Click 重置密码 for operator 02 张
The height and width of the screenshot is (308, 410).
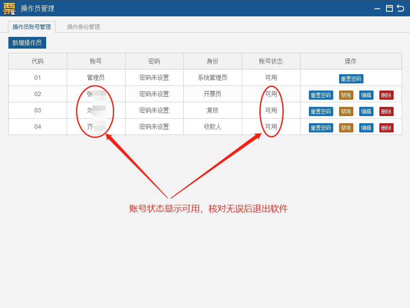pyautogui.click(x=320, y=95)
